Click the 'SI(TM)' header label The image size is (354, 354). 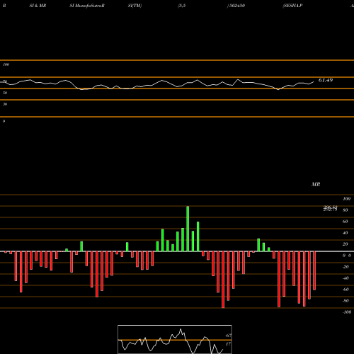coord(135,6)
